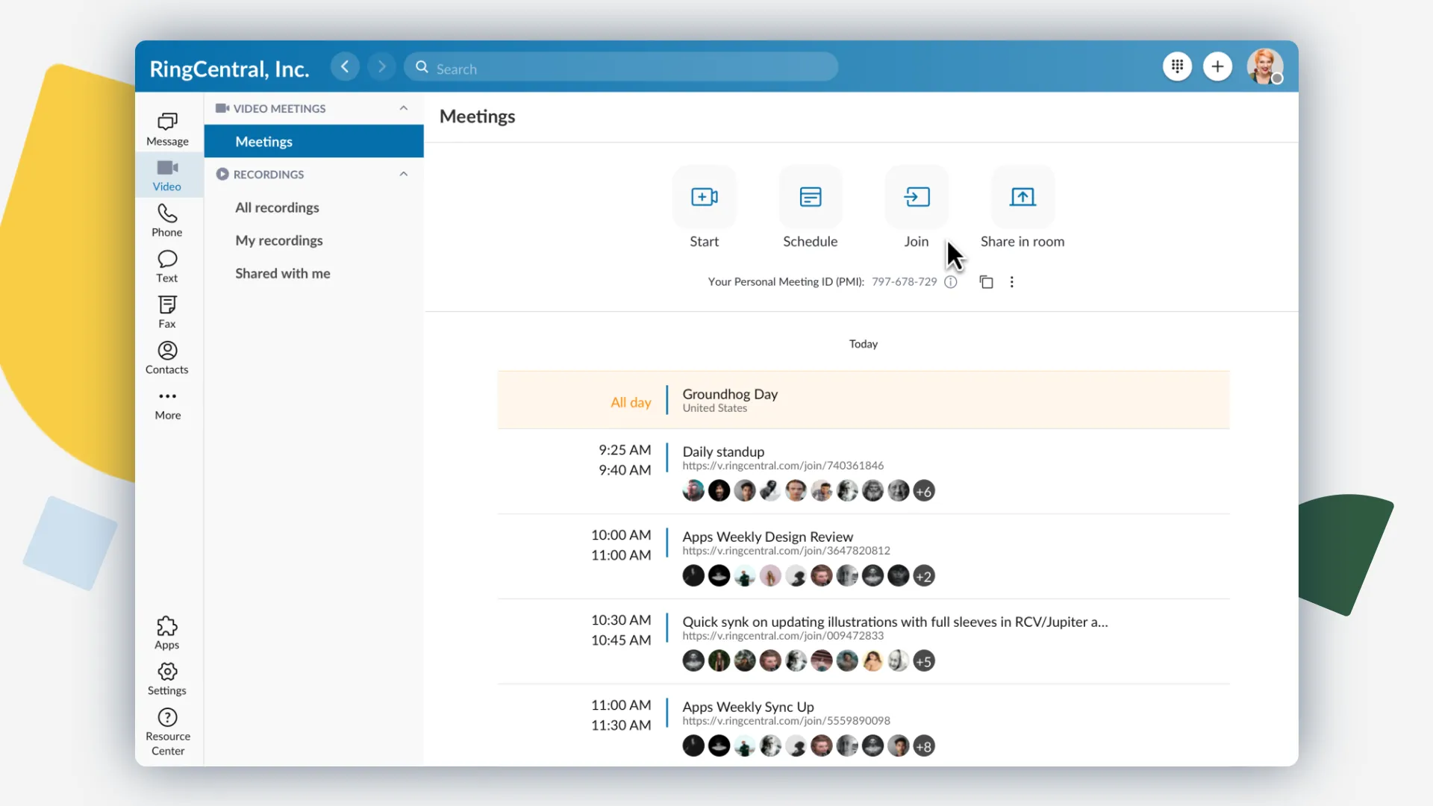Viewport: 1433px width, 806px height.
Task: Click the plus new action button
Action: tap(1217, 66)
